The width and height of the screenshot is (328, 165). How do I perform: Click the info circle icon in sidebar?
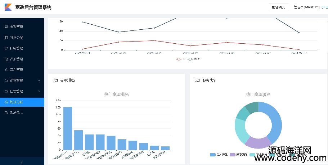coord(6,113)
